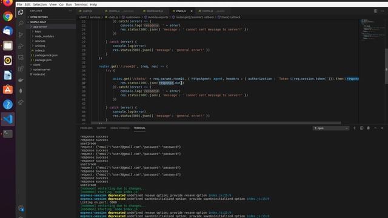Open the Search view in activity bar
Screen dimensions: 388x218
click(x=21, y=24)
